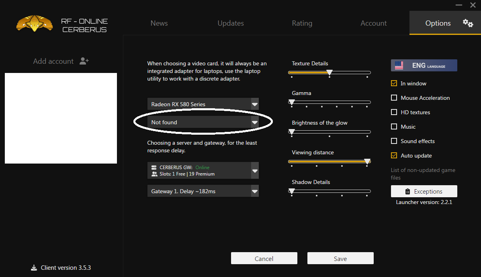Click 'Choosing a server and gateway' description text
The width and height of the screenshot is (481, 277).
click(x=202, y=147)
